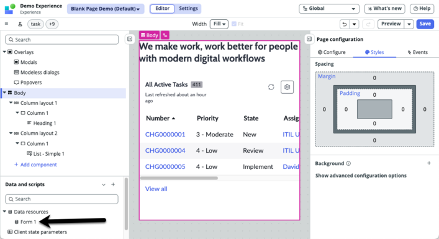439x239 pixels.
Task: Collapse the right Page configuration panel icon
Action: [309, 39]
